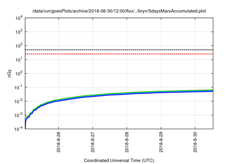Click the 10^1 y-axis tick label

pos(19,60)
